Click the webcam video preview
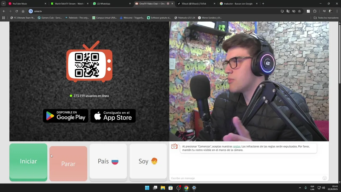The image size is (341, 192). (x=249, y=81)
